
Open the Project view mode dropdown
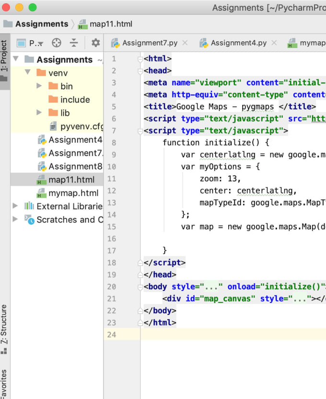[30, 43]
